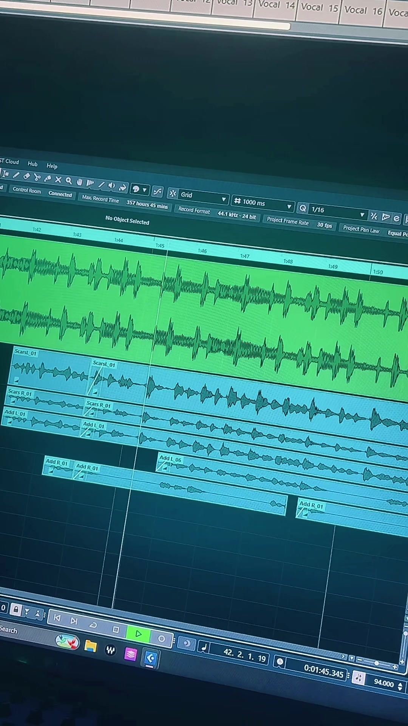Click the 1:47 ruler mark

pyautogui.click(x=245, y=256)
